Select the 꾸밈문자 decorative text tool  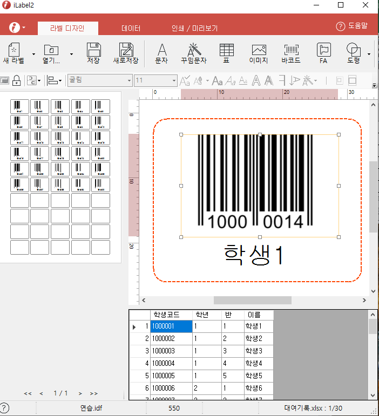(194, 53)
